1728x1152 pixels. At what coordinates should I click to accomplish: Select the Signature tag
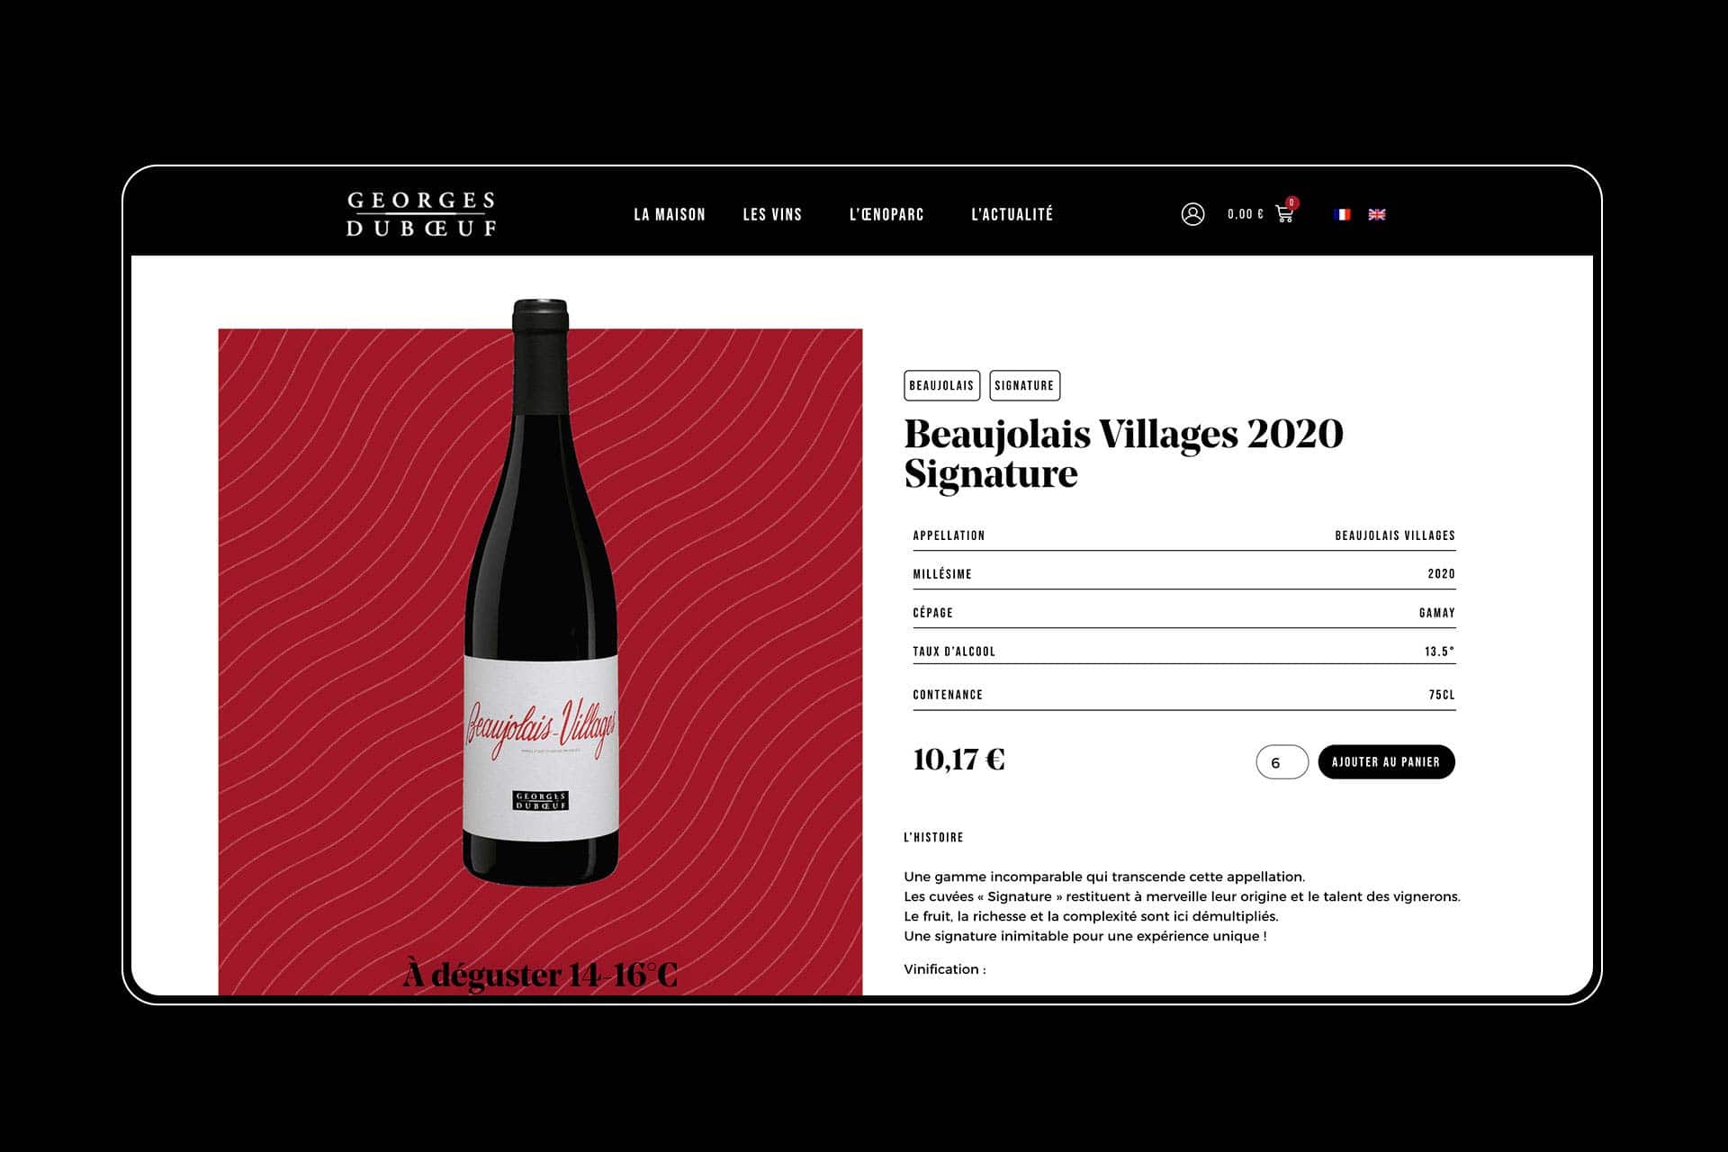point(1024,385)
